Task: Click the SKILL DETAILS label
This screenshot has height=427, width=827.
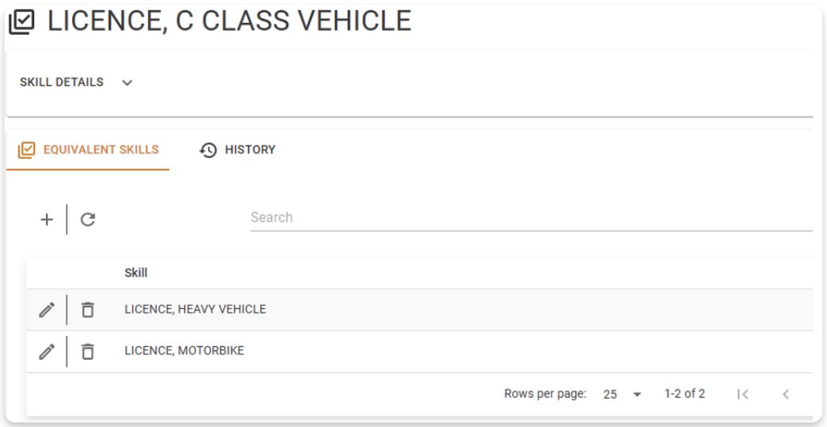Action: tap(62, 82)
